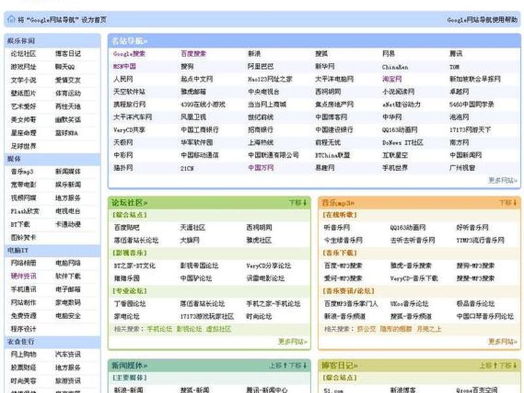Select 宽带电影 in the sidebar

click(x=24, y=185)
